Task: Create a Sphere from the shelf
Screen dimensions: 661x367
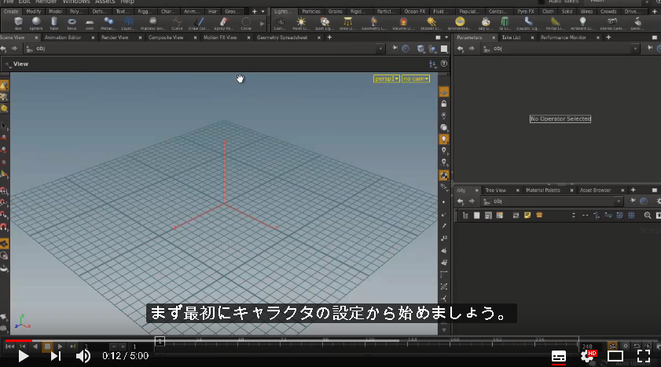Action: (x=36, y=23)
